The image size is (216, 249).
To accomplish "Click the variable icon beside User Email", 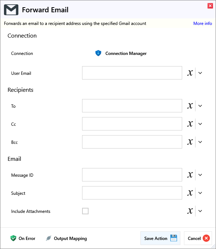I will tap(190, 73).
